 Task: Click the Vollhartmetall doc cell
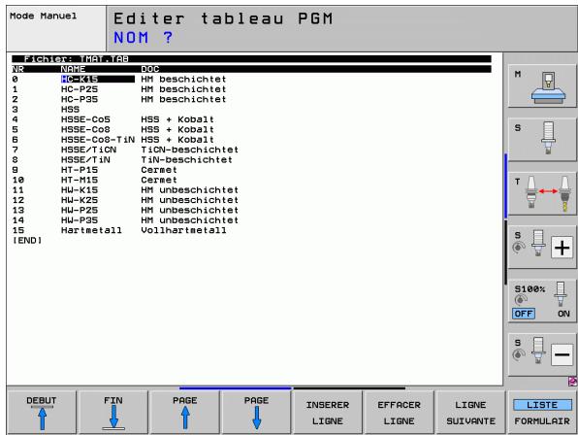click(183, 230)
